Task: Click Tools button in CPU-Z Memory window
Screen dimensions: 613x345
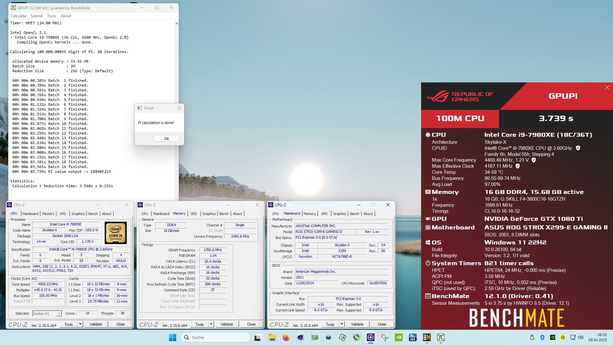Action: coord(200,324)
